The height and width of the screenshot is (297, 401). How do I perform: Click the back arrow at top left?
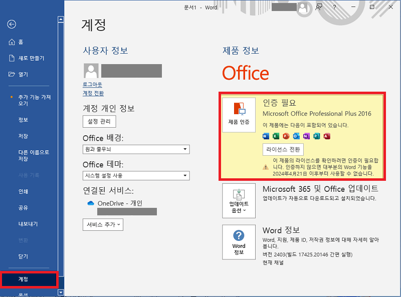(x=11, y=24)
